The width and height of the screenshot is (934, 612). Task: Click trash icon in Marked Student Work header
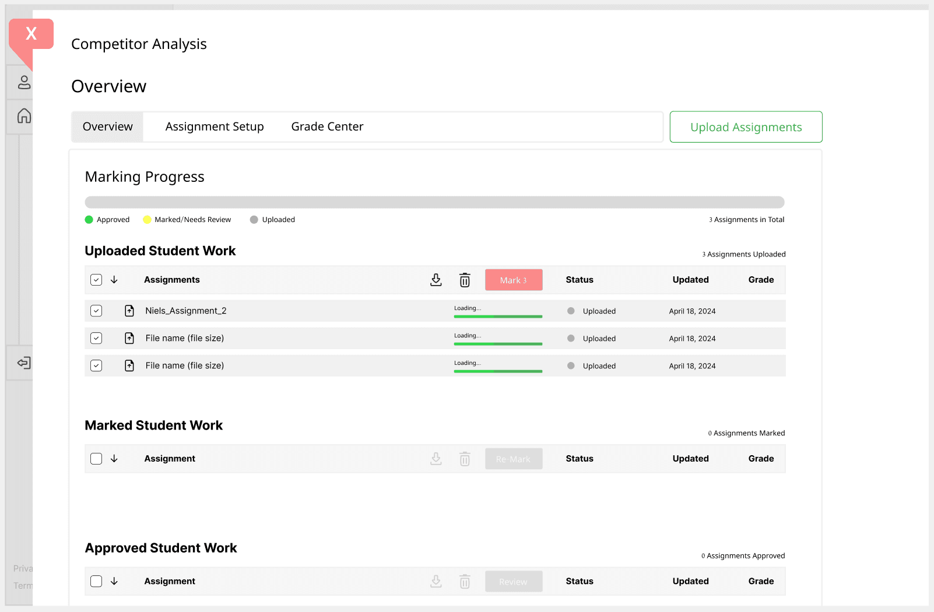coord(465,459)
